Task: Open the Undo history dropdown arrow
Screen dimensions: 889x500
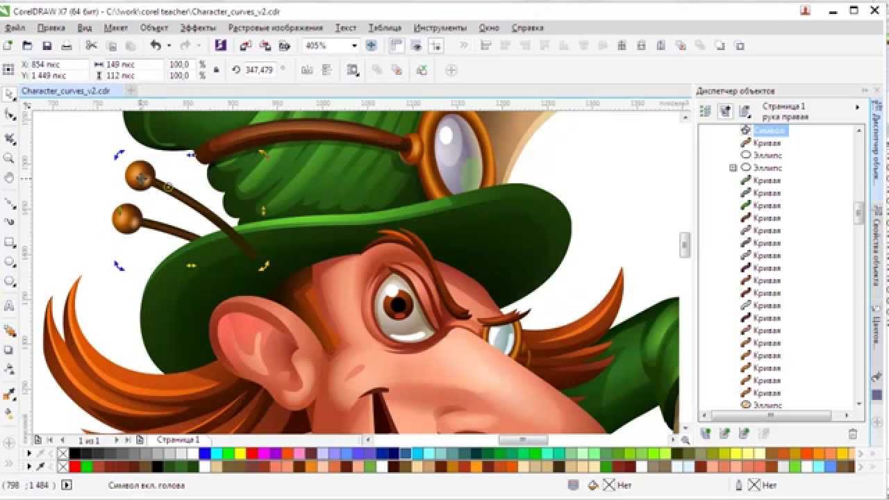Action: pyautogui.click(x=169, y=46)
